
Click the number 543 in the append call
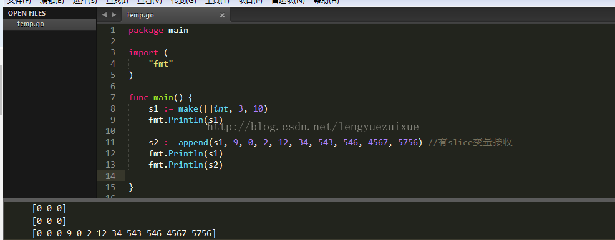325,142
